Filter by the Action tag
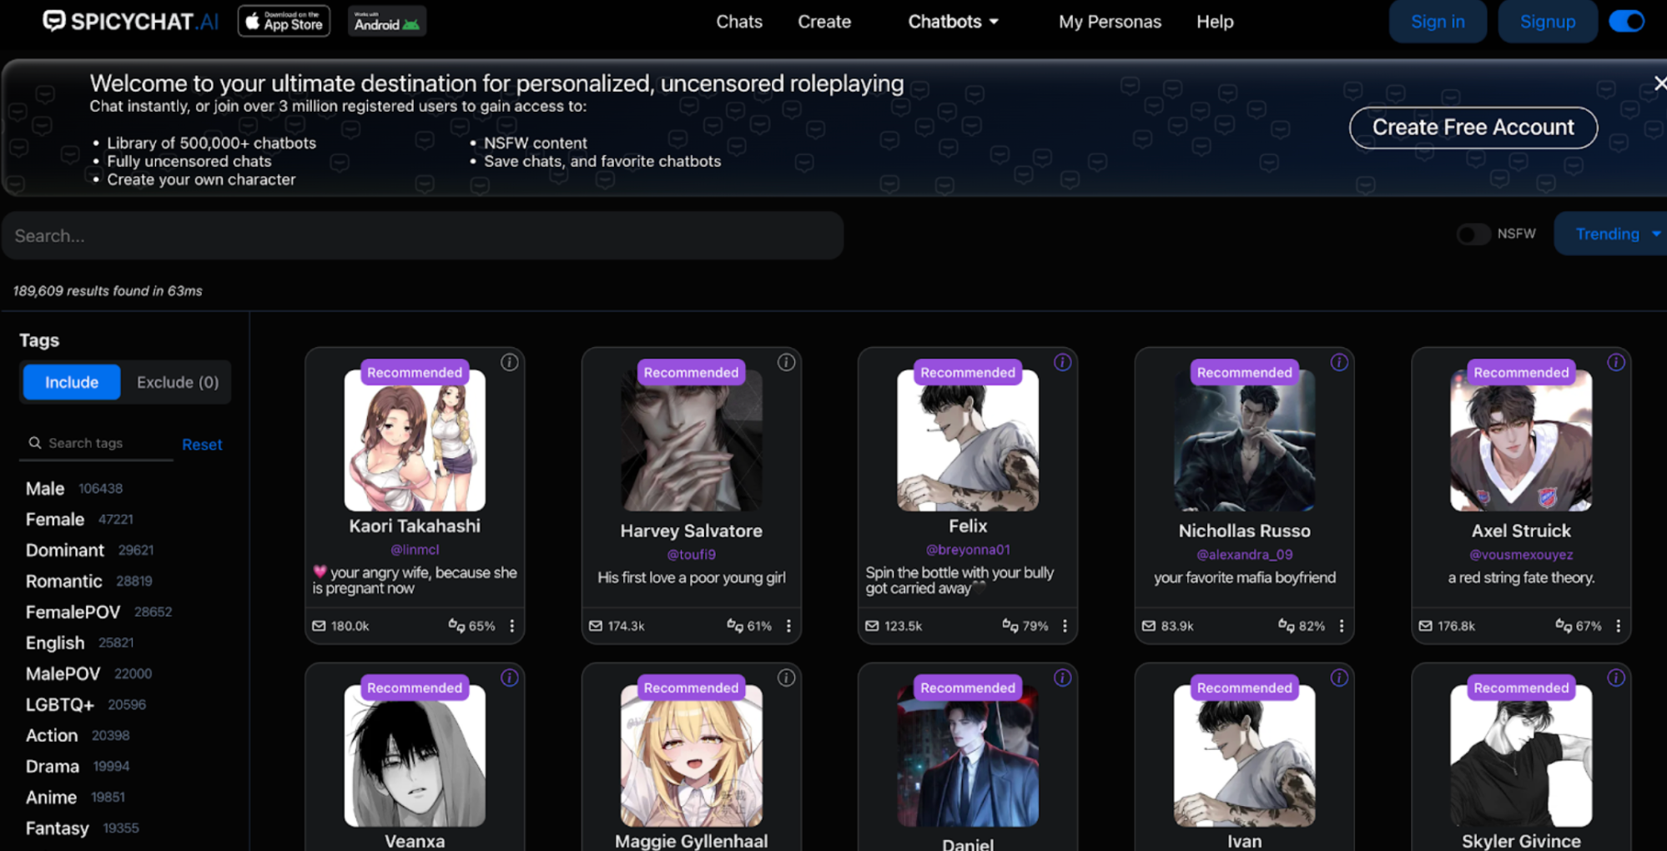1667x851 pixels. (52, 736)
